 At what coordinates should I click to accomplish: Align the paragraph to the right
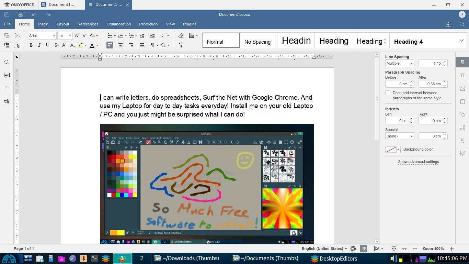pos(131,45)
